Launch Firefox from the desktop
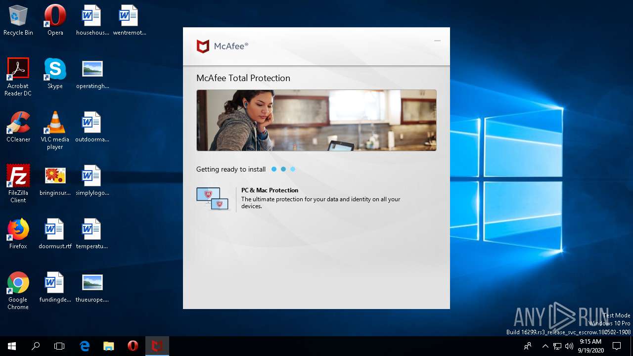Screen dimensions: 633x356 tap(18, 234)
